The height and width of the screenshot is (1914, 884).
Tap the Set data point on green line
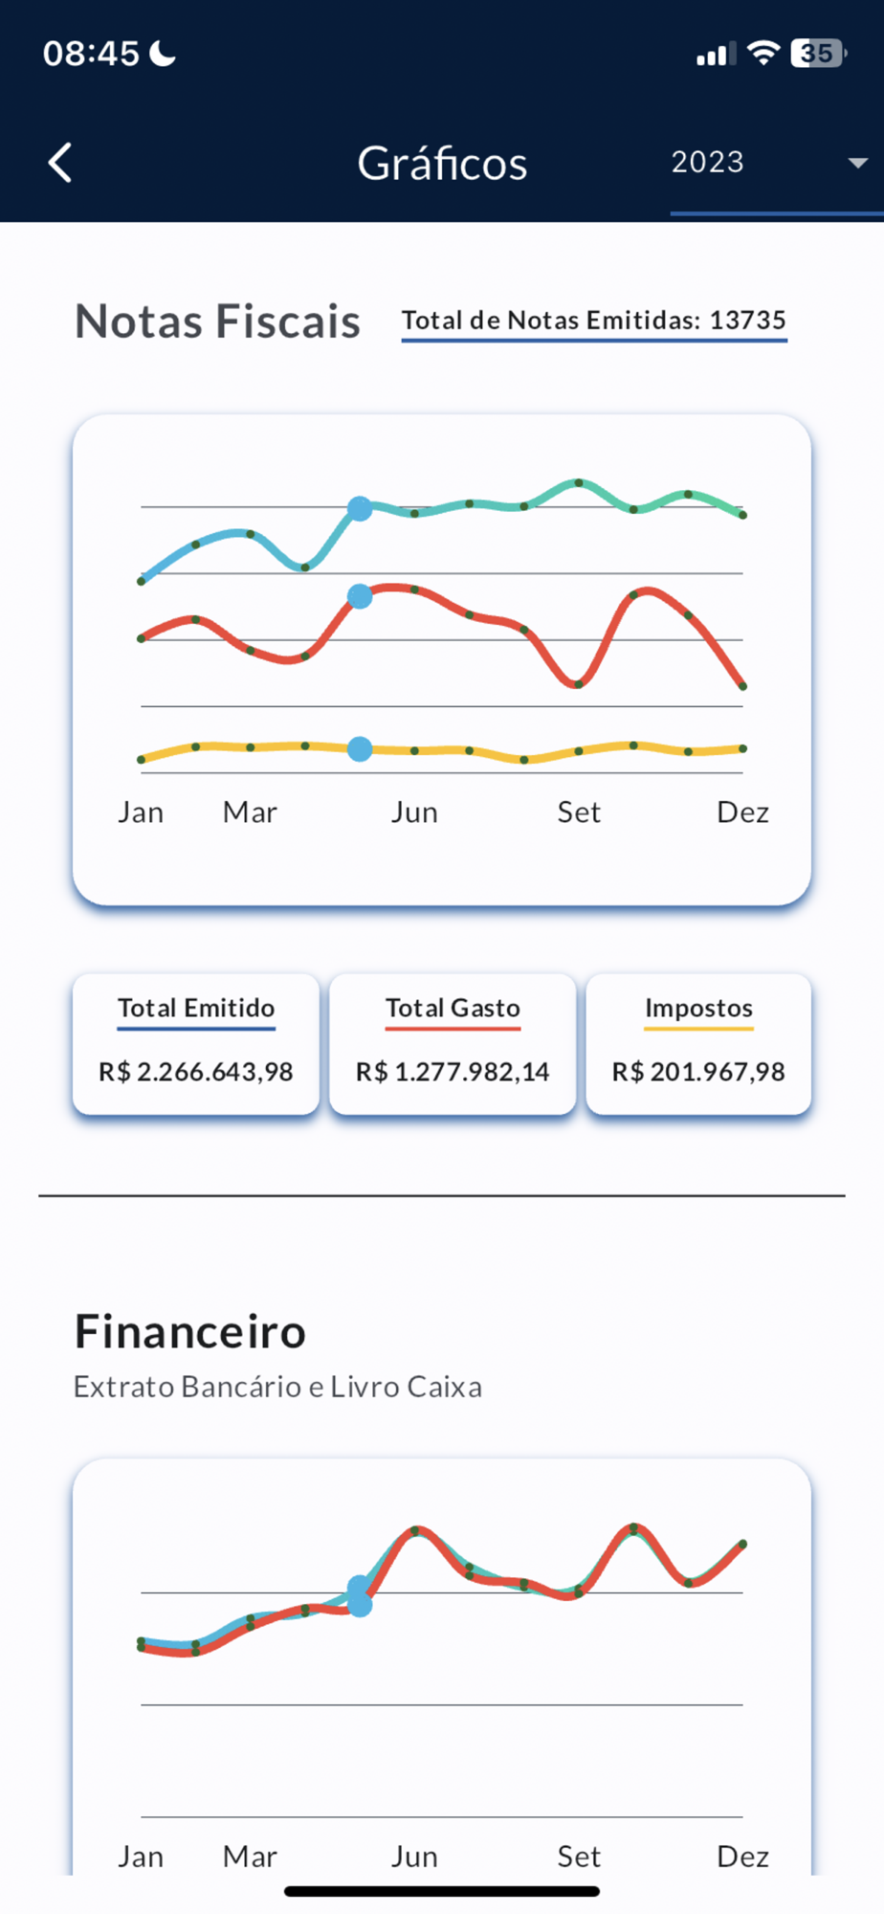click(579, 483)
